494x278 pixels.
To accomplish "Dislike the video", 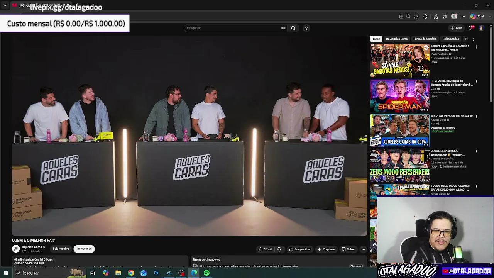I will tap(279, 249).
